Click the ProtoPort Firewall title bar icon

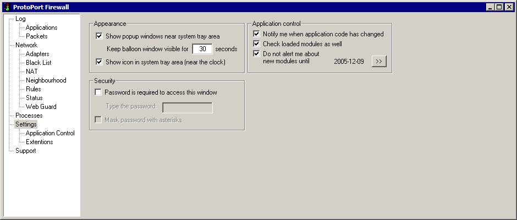(x=7, y=7)
